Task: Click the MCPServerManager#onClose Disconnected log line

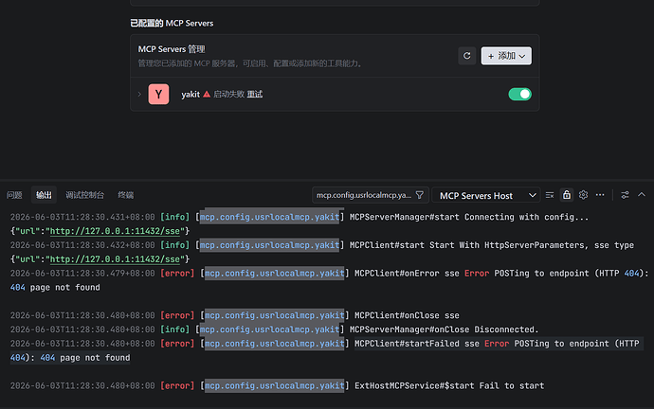Action: click(x=275, y=329)
